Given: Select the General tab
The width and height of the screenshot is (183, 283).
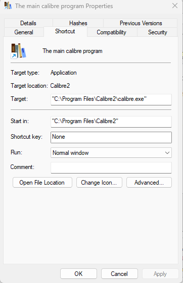Looking at the screenshot, I should [24, 32].
